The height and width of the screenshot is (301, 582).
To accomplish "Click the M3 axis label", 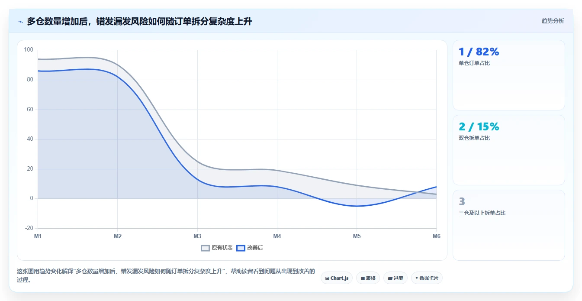I will coord(197,236).
